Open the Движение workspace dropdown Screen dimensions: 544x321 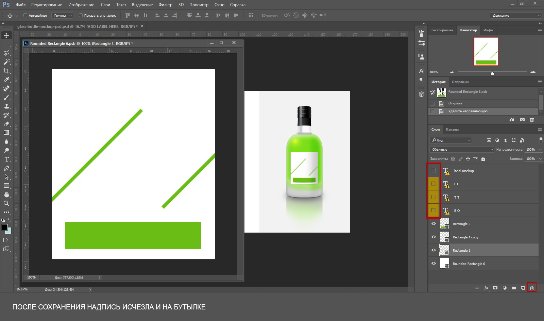click(516, 15)
